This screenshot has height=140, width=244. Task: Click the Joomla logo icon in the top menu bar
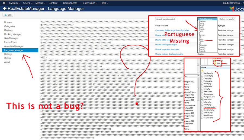coord(4,3)
